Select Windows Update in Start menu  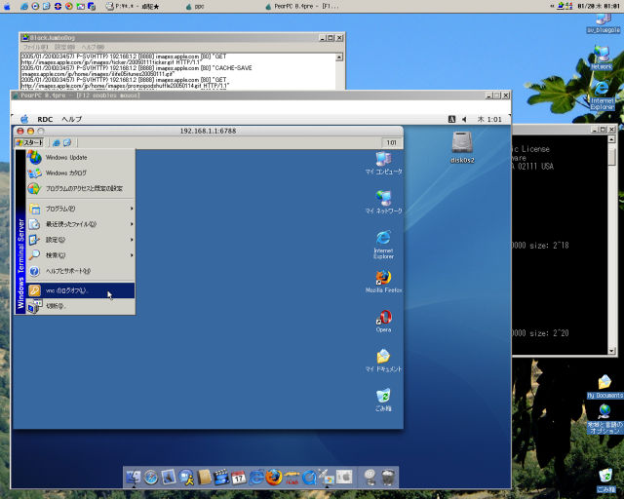coord(80,157)
